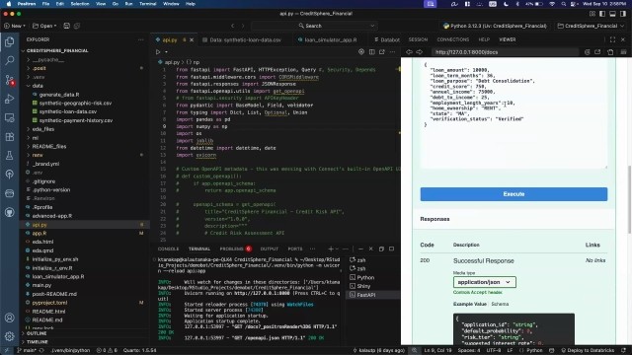Open Search view in activity bar

click(x=9, y=61)
